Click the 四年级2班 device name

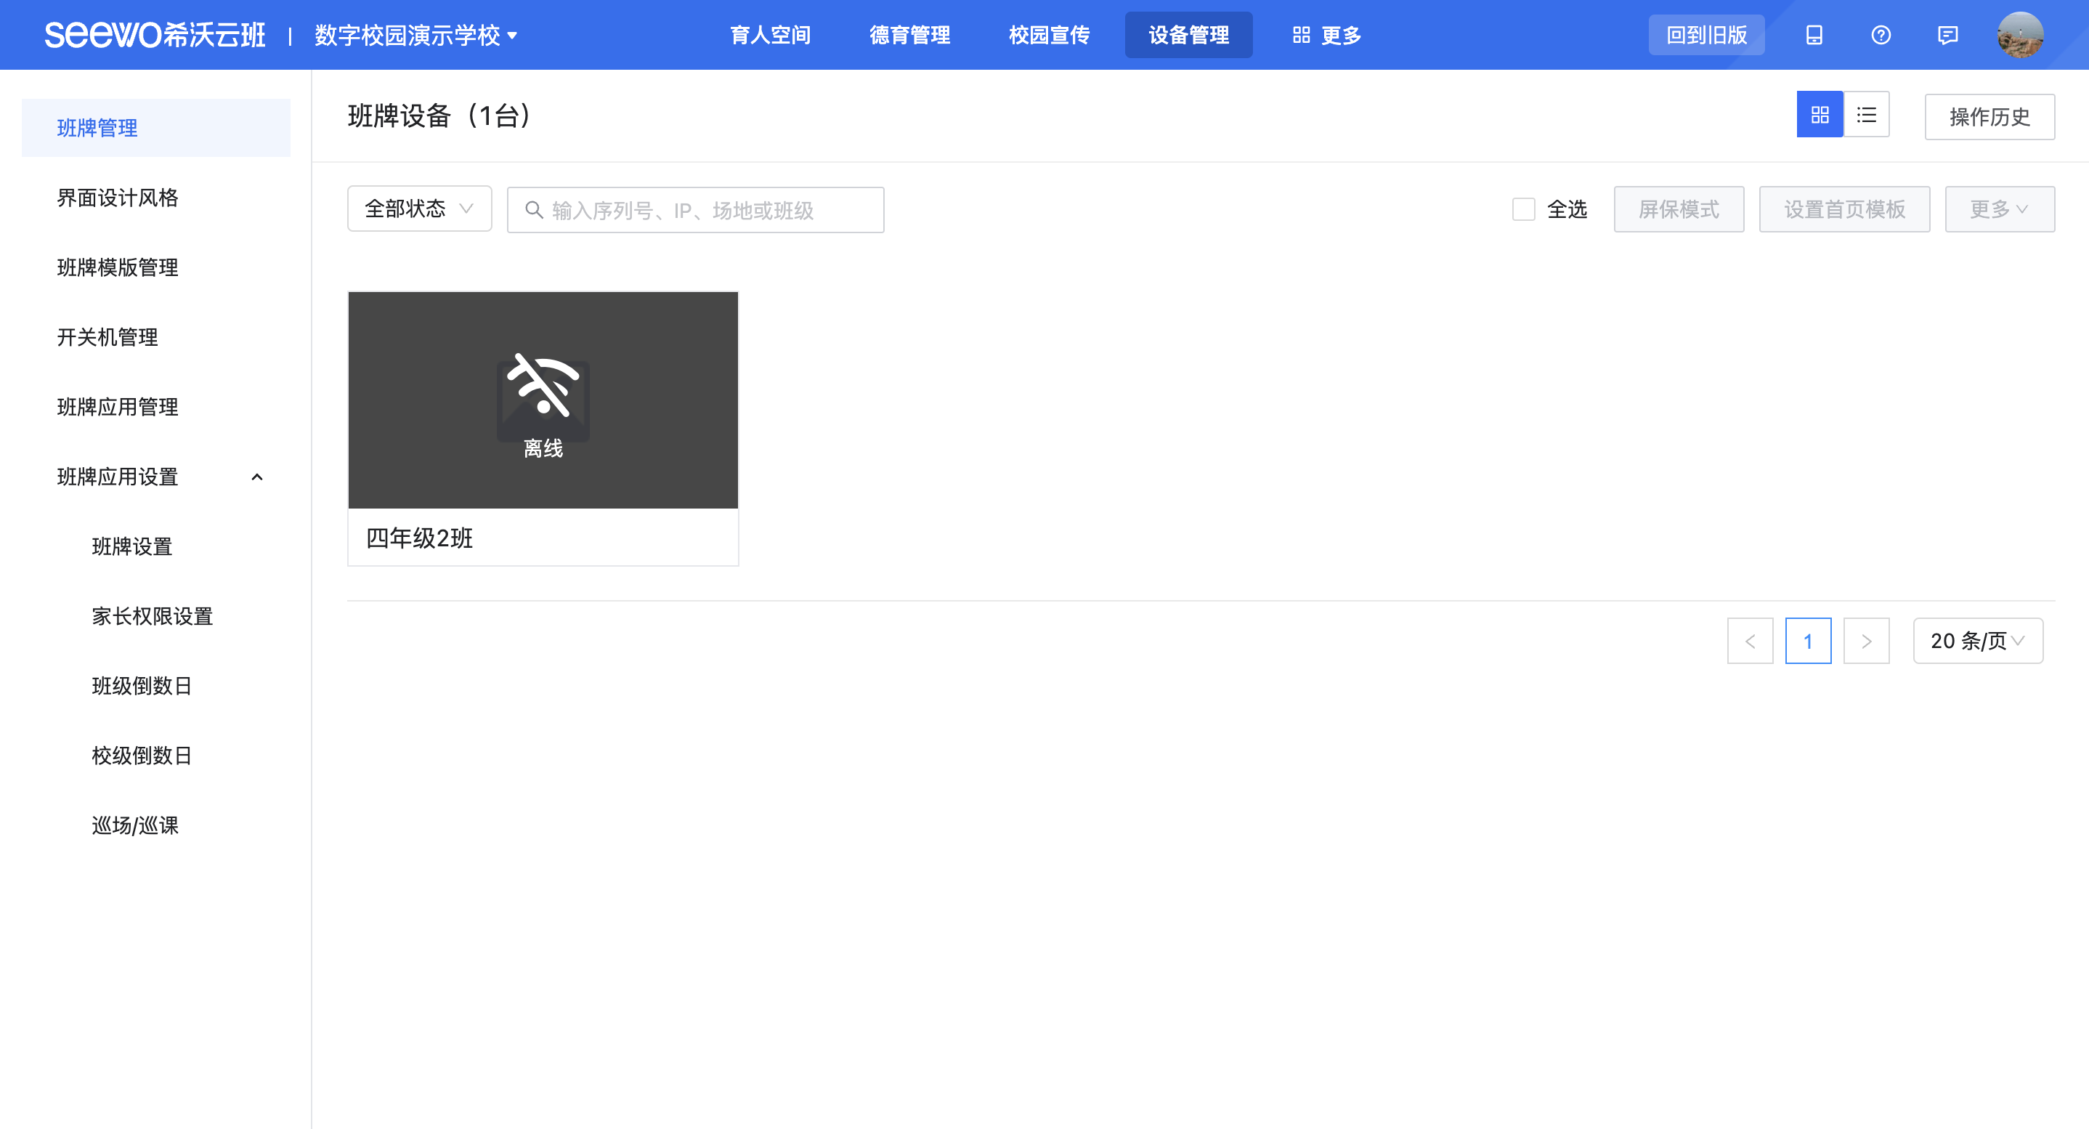(419, 538)
